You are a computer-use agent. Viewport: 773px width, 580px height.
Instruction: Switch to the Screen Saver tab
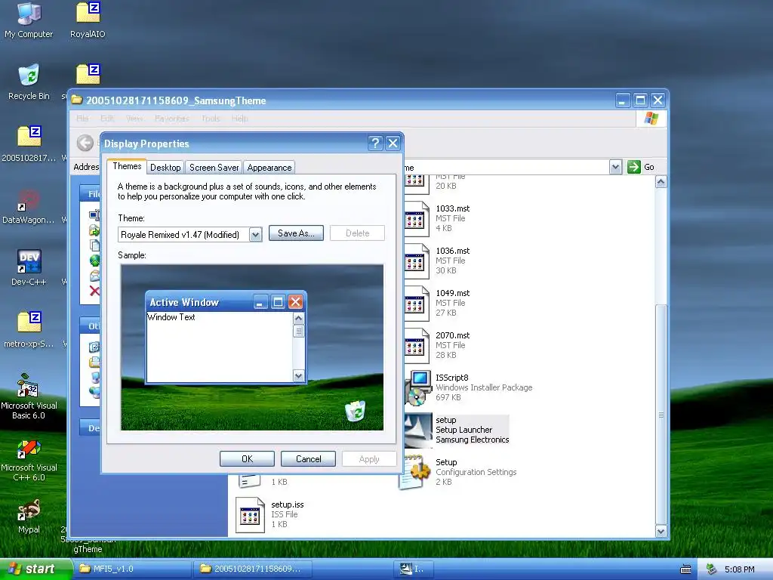pos(214,167)
